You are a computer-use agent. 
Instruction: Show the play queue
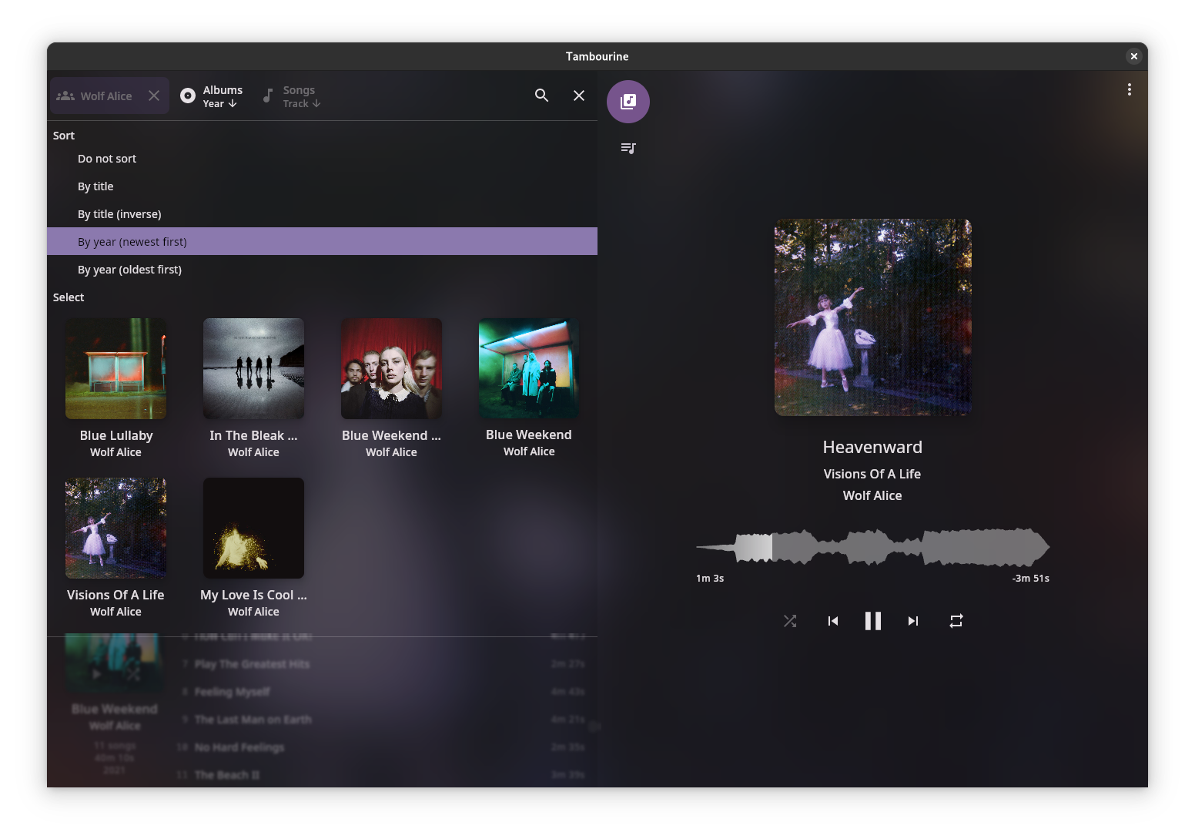[628, 148]
